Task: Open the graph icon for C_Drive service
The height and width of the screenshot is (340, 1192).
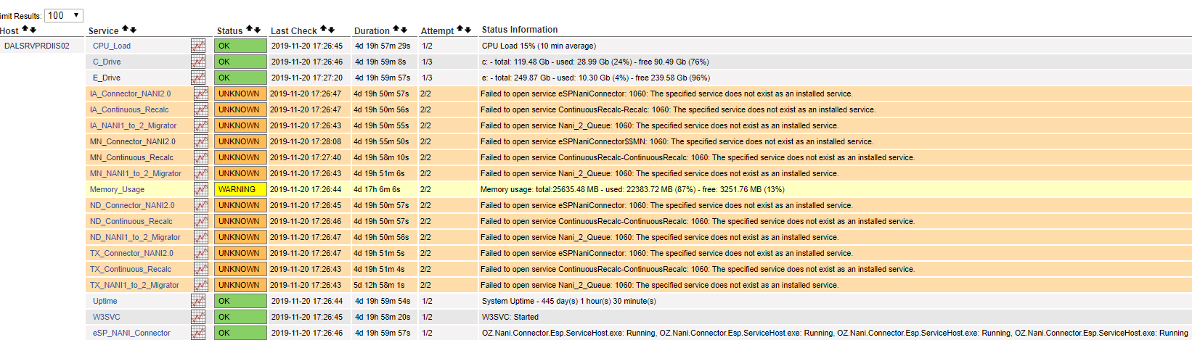Action: (x=198, y=62)
